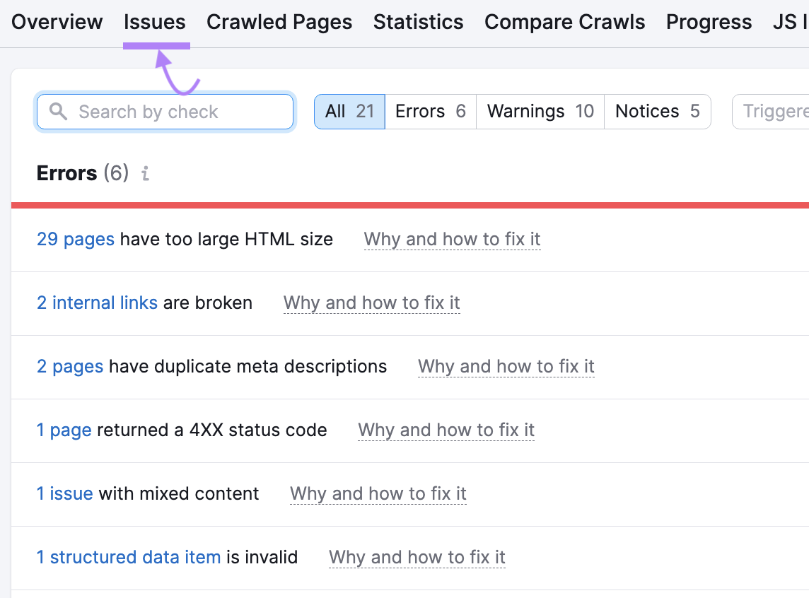
Task: Open the 29 pages with large HTML
Action: (75, 239)
